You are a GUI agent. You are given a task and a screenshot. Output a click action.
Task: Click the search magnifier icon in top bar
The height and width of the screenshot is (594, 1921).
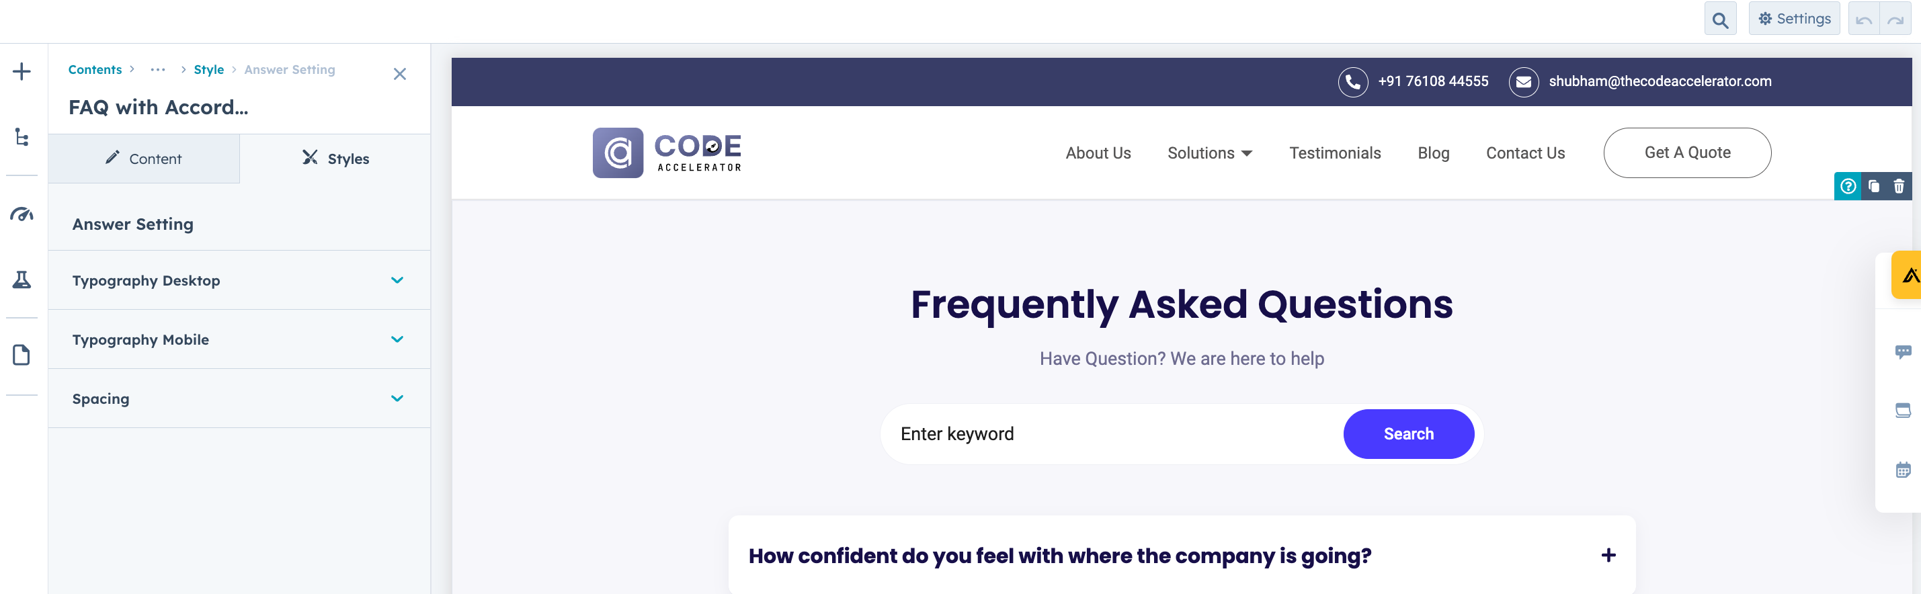point(1719,19)
